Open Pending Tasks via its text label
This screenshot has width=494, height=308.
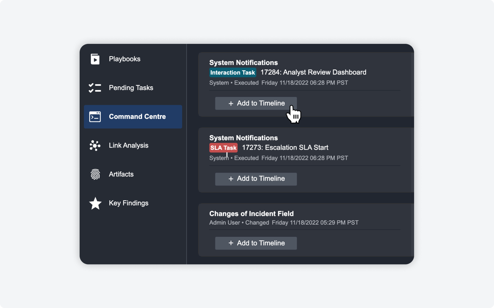pyautogui.click(x=131, y=88)
